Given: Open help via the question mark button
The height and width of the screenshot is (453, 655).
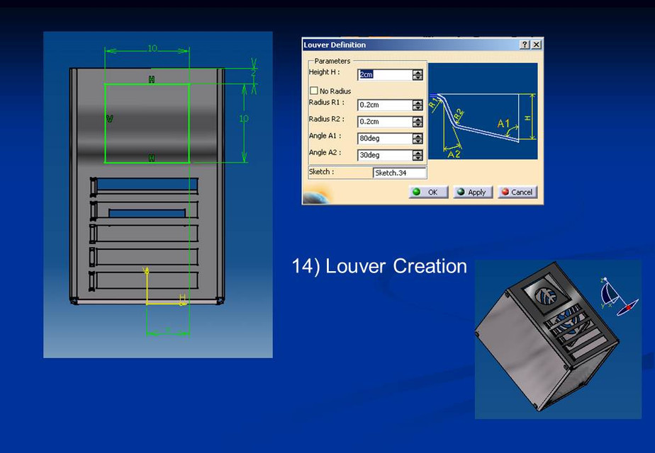Looking at the screenshot, I should pos(525,45).
